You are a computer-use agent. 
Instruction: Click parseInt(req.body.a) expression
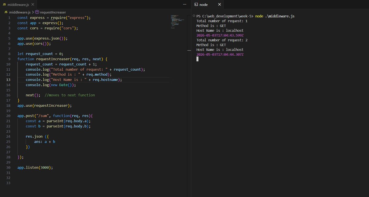[67, 121]
